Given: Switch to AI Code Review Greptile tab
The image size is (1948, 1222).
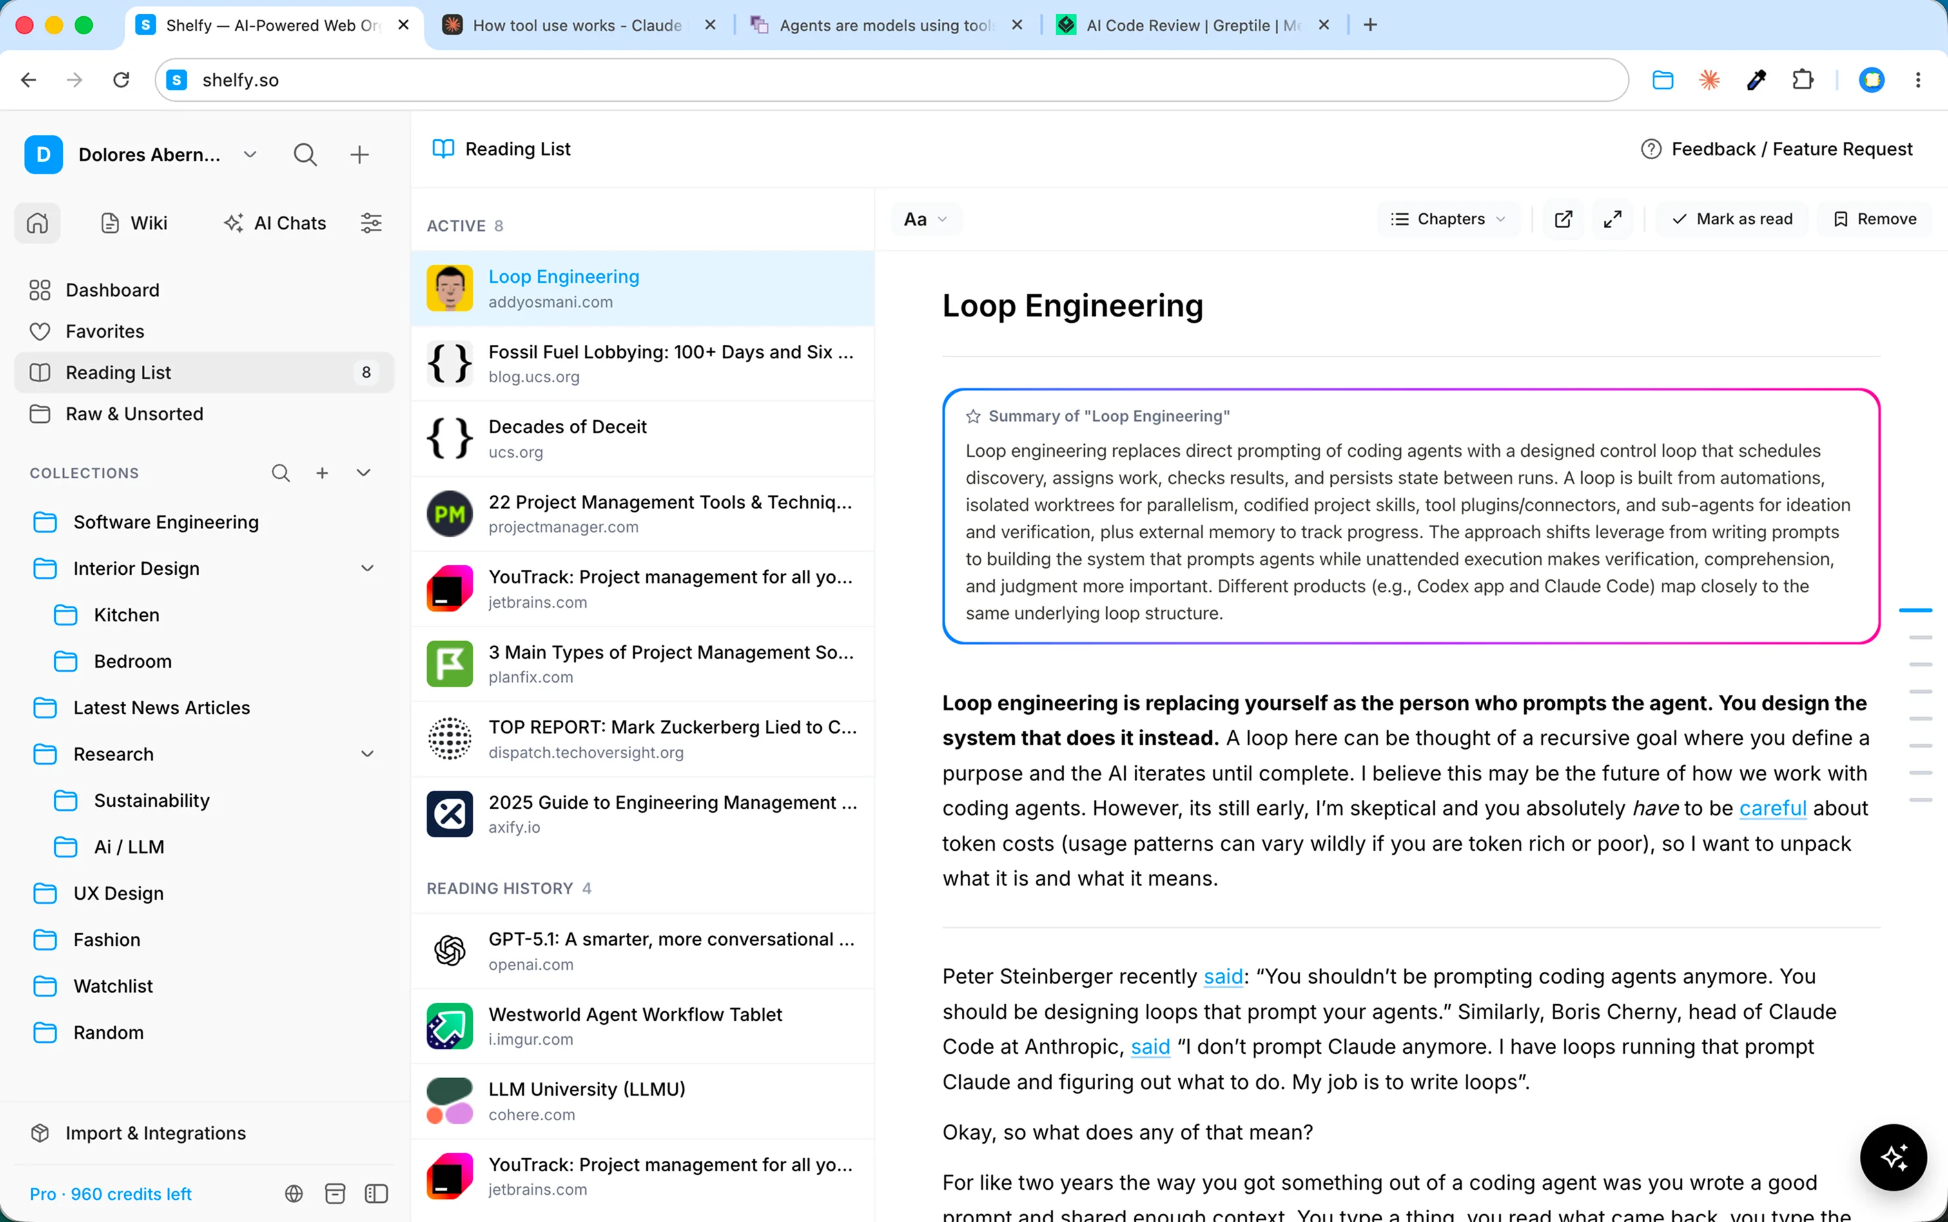Looking at the screenshot, I should pyautogui.click(x=1194, y=25).
